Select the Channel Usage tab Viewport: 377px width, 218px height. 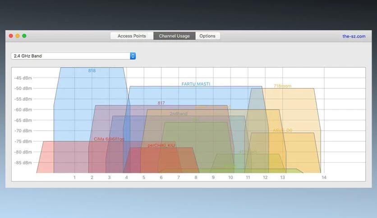pos(175,36)
